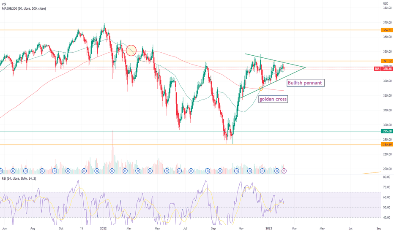Image resolution: width=394 pixels, height=232 pixels.
Task: Click the orange 343.52 price tag
Action: pyautogui.click(x=387, y=61)
